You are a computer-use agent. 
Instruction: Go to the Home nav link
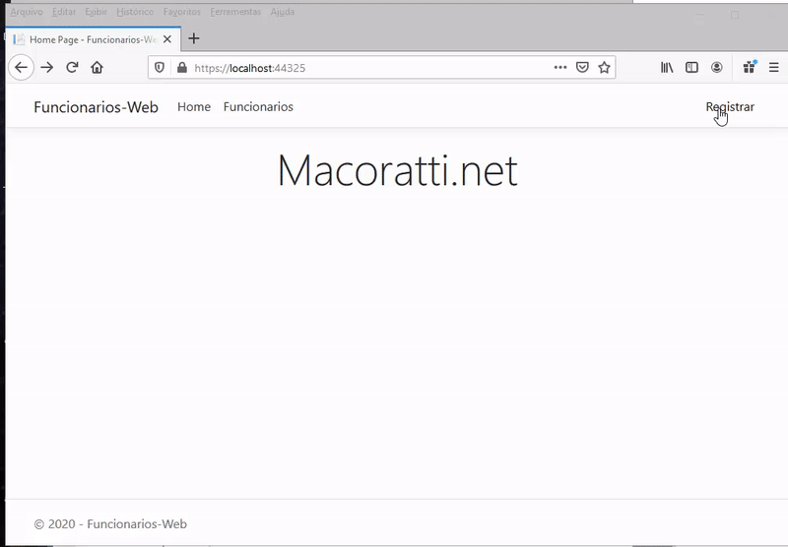pos(194,107)
